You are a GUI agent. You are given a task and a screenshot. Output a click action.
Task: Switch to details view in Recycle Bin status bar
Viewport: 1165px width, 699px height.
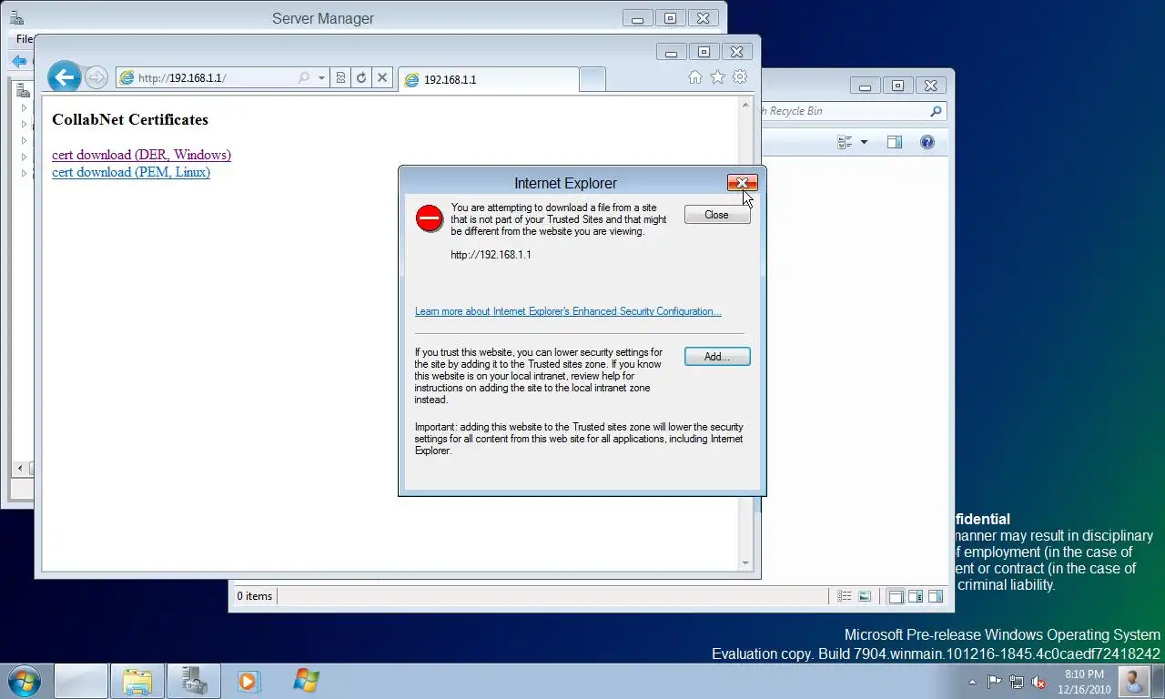(845, 596)
